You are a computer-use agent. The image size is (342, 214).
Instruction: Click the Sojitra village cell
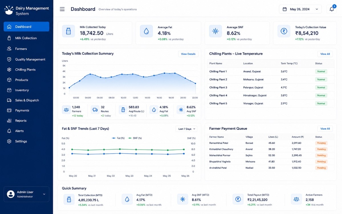[x=249, y=155]
